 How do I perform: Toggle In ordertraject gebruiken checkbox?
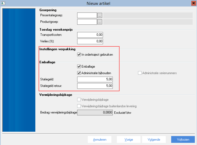[x=79, y=55]
